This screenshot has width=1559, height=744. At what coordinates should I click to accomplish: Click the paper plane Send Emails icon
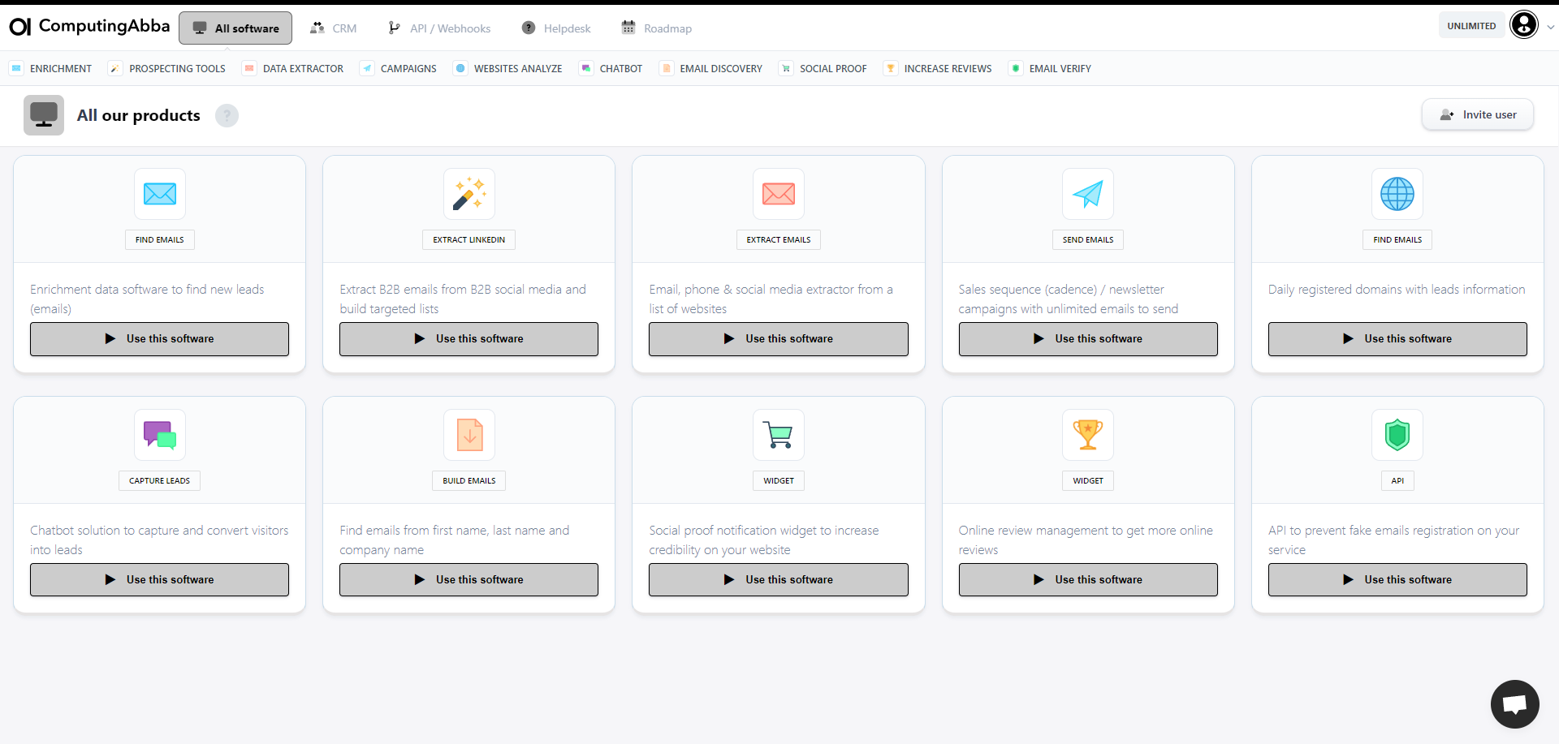coord(1088,194)
